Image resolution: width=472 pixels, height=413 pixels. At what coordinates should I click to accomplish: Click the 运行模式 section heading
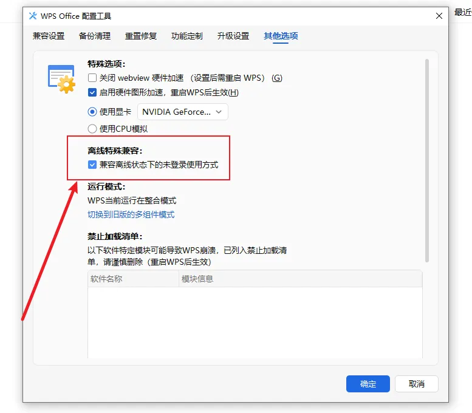click(x=106, y=186)
